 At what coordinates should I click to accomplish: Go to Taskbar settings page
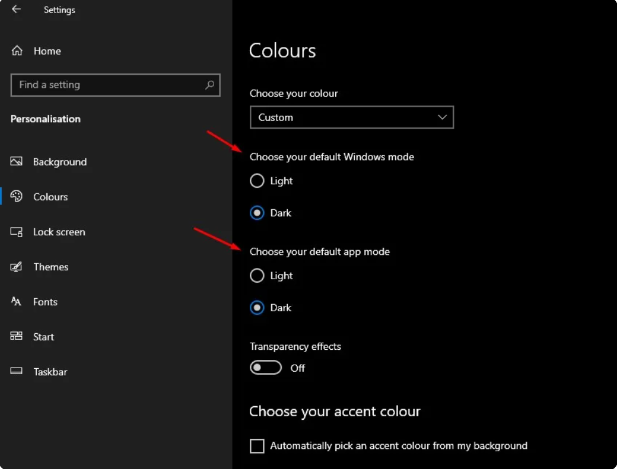tap(50, 372)
